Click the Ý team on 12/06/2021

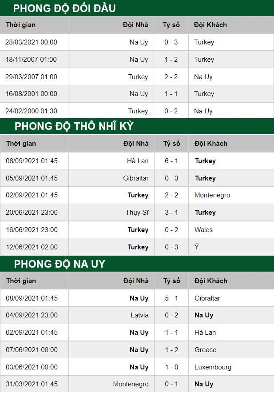(197, 247)
